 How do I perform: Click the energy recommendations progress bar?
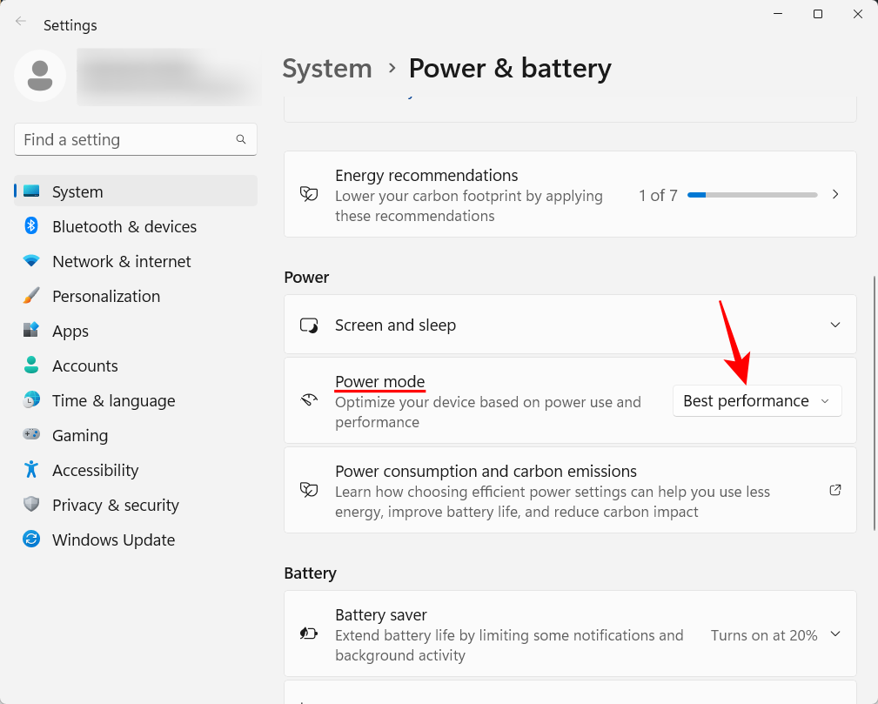tap(752, 194)
